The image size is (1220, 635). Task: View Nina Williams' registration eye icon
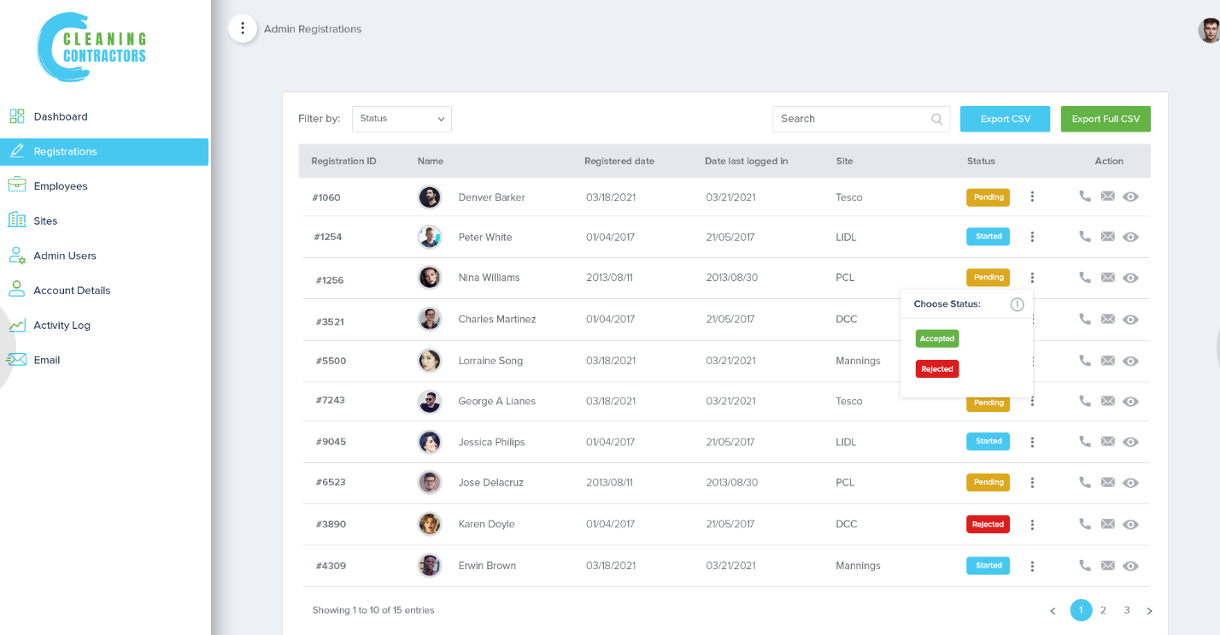point(1131,278)
